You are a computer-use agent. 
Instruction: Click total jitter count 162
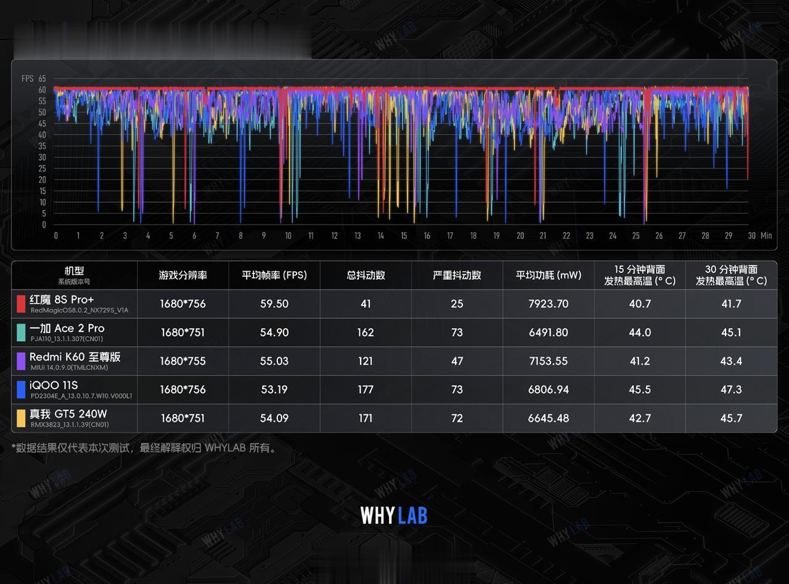coord(366,333)
